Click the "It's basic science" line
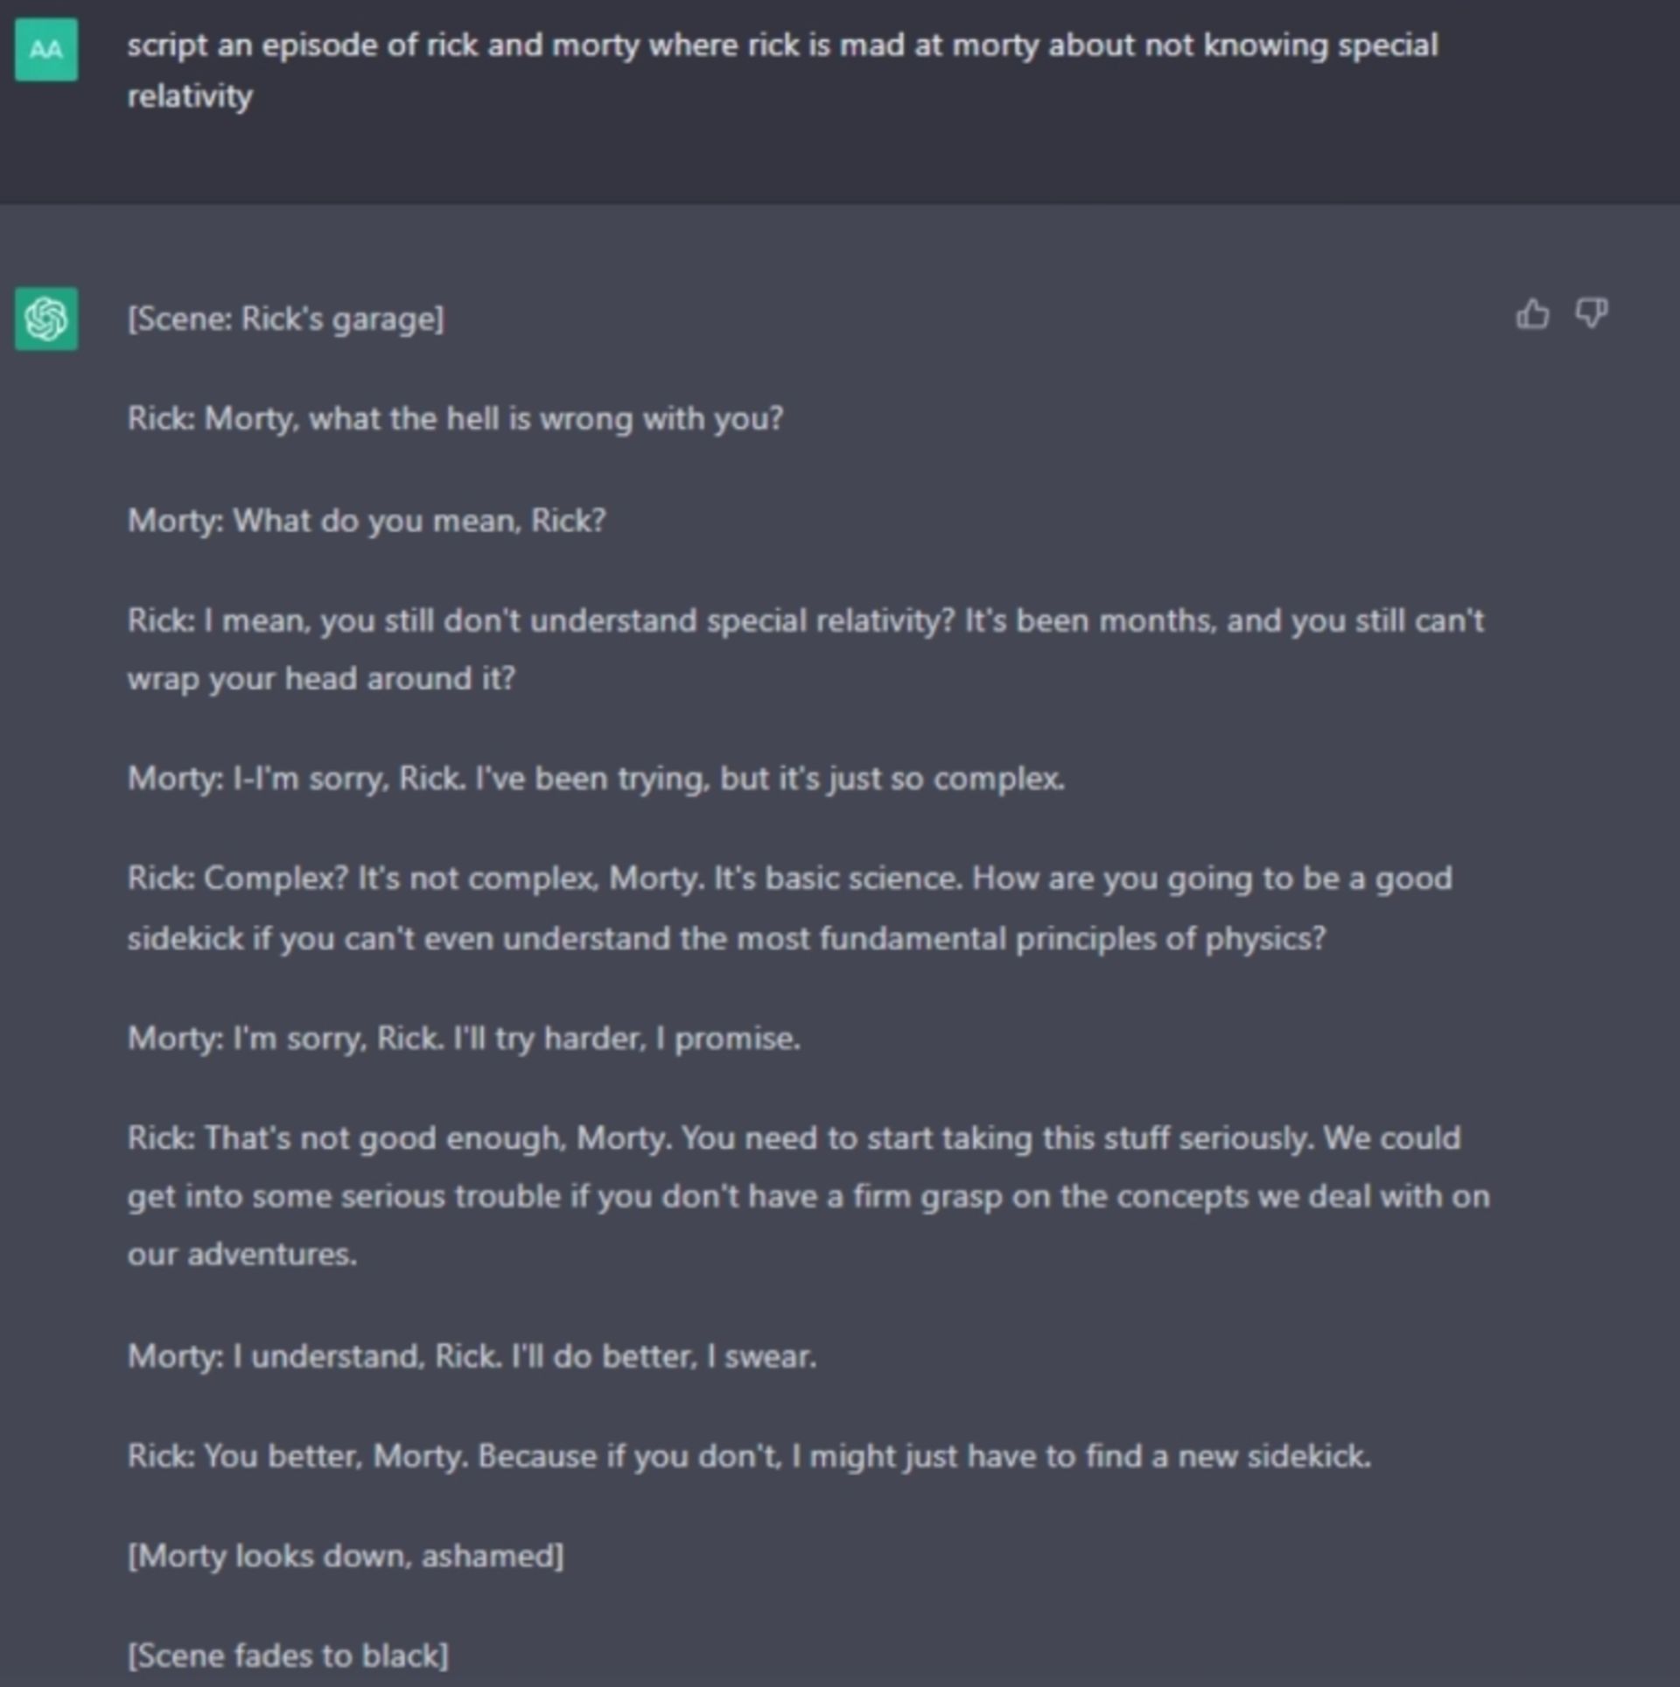 pyautogui.click(x=789, y=878)
